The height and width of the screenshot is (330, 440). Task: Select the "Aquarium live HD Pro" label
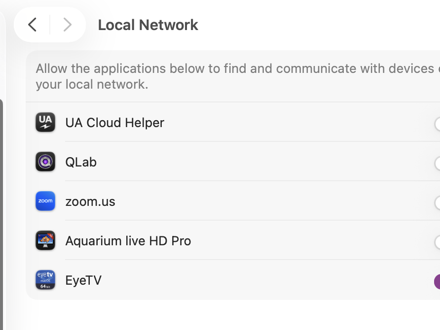click(128, 241)
